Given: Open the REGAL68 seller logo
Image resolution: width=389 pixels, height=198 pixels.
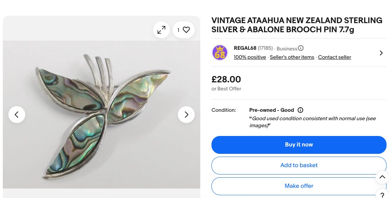Looking at the screenshot, I should click(x=220, y=53).
